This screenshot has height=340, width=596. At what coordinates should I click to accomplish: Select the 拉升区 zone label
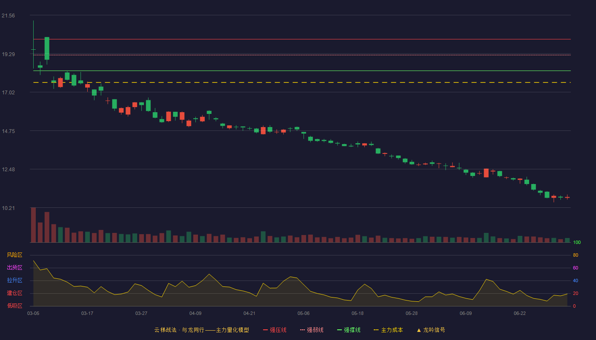14,280
